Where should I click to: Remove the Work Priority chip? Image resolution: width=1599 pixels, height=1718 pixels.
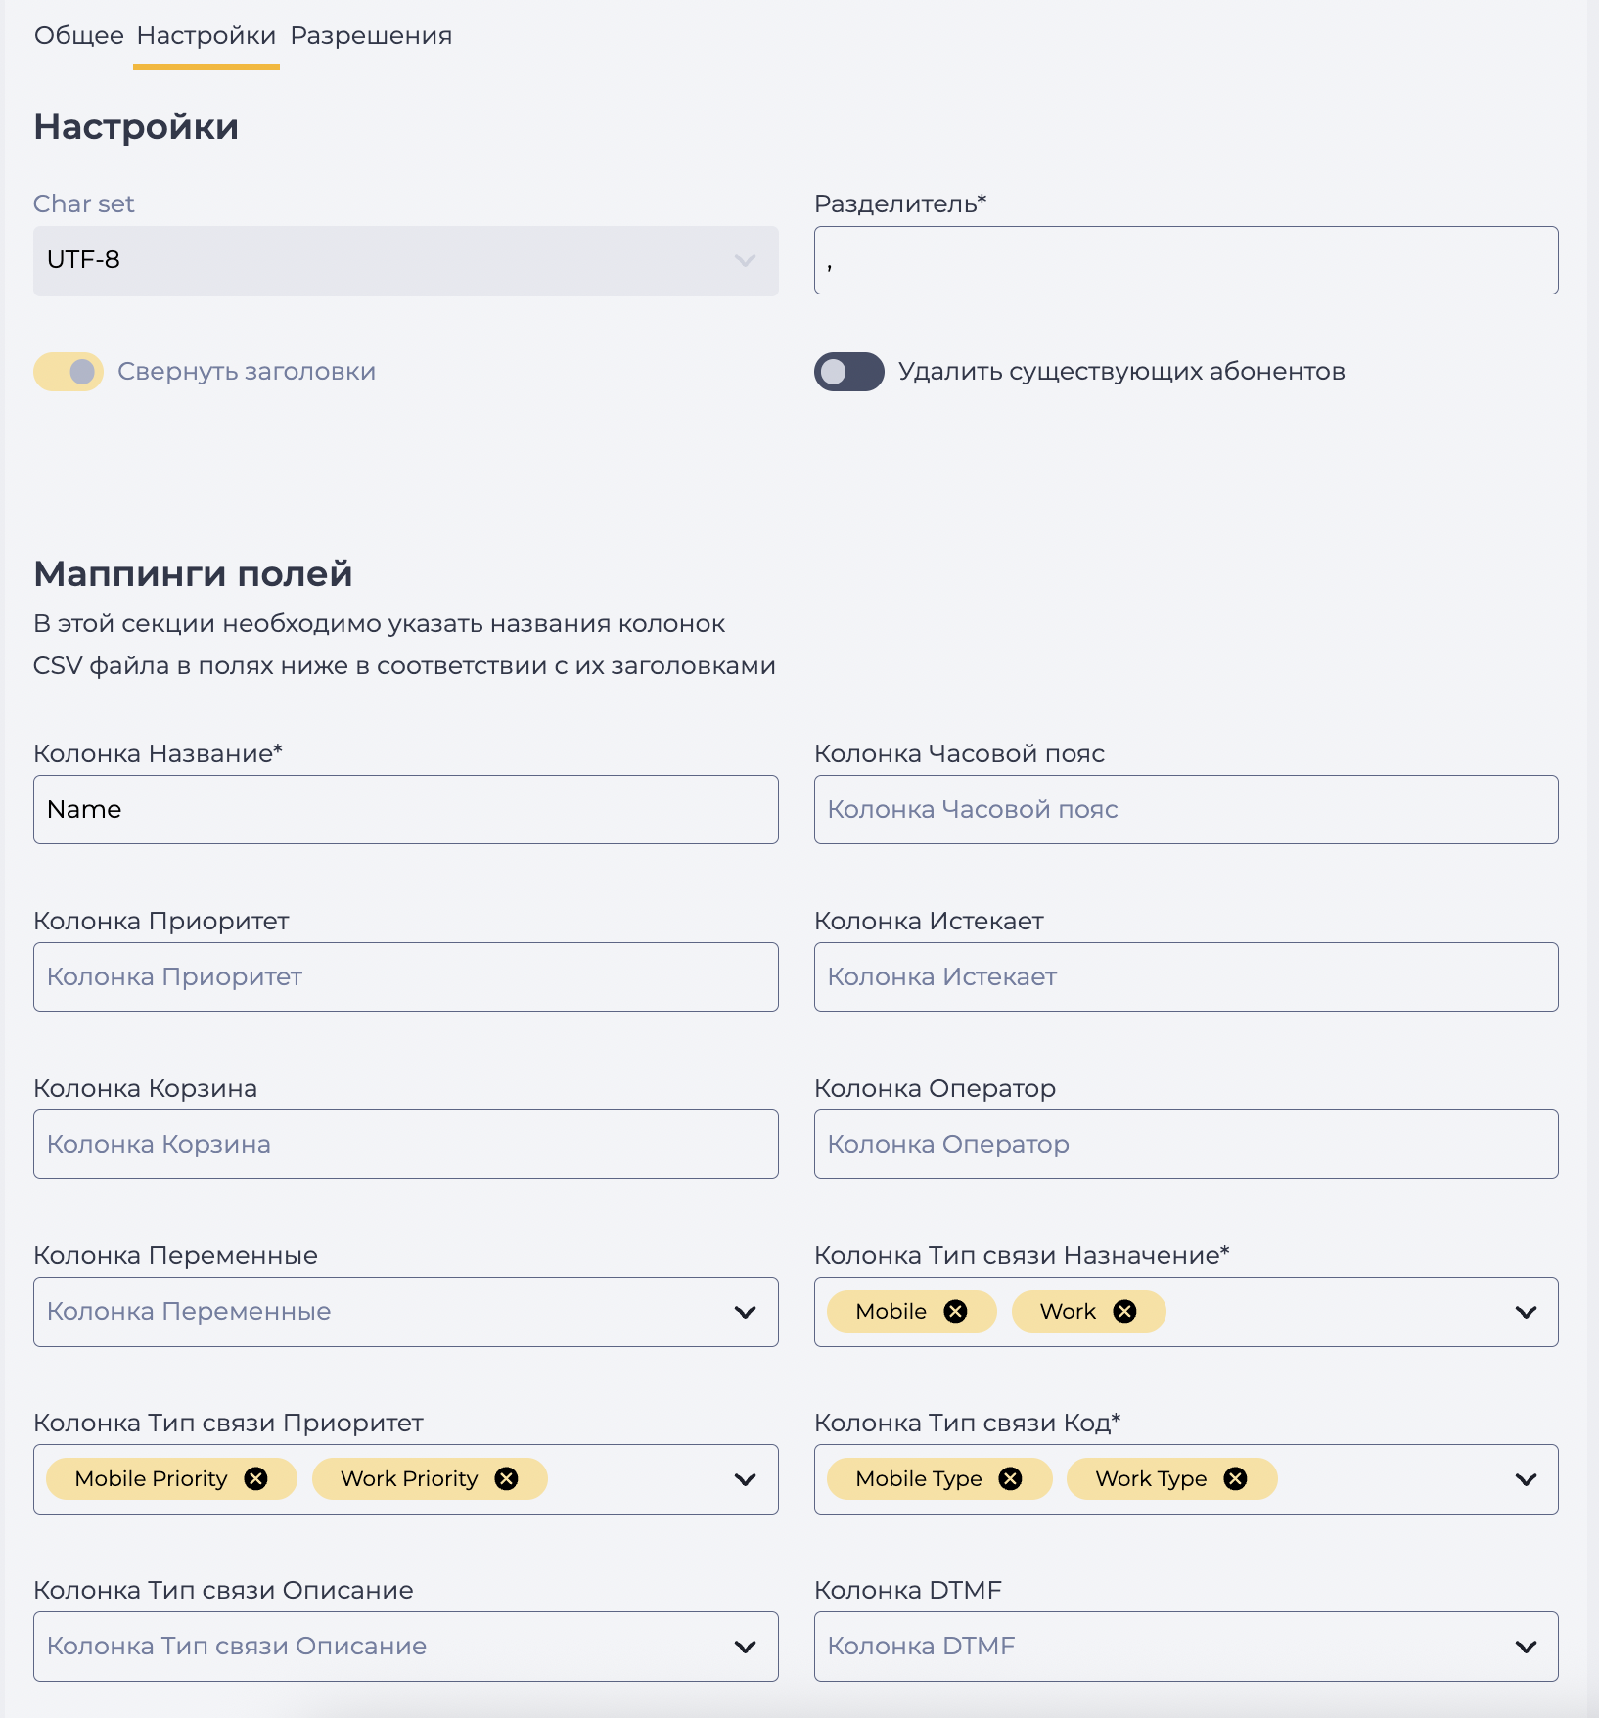point(506,1479)
